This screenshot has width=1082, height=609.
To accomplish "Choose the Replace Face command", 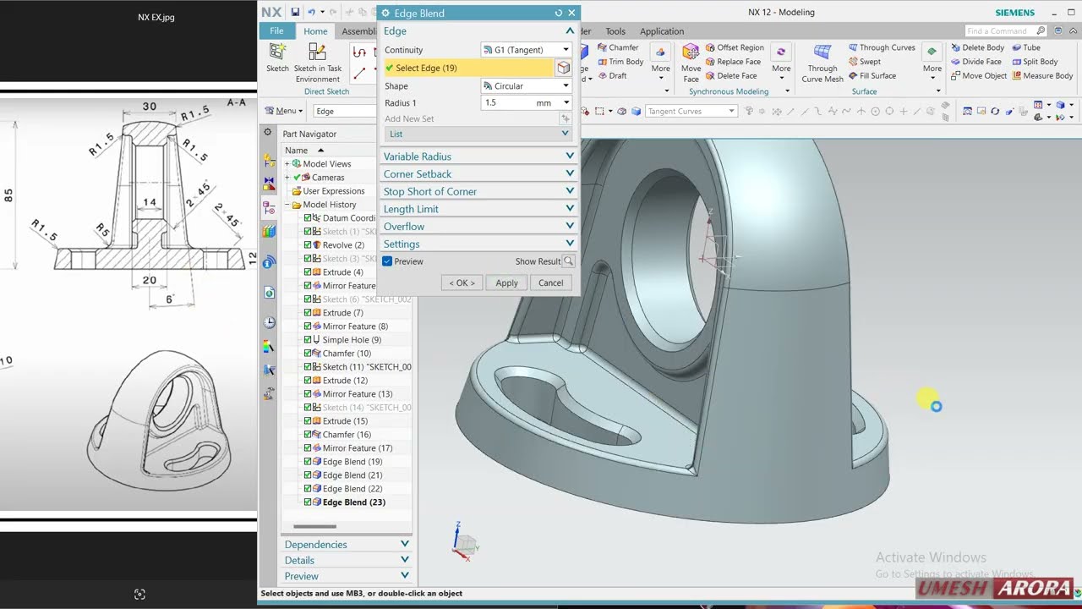I will [732, 62].
